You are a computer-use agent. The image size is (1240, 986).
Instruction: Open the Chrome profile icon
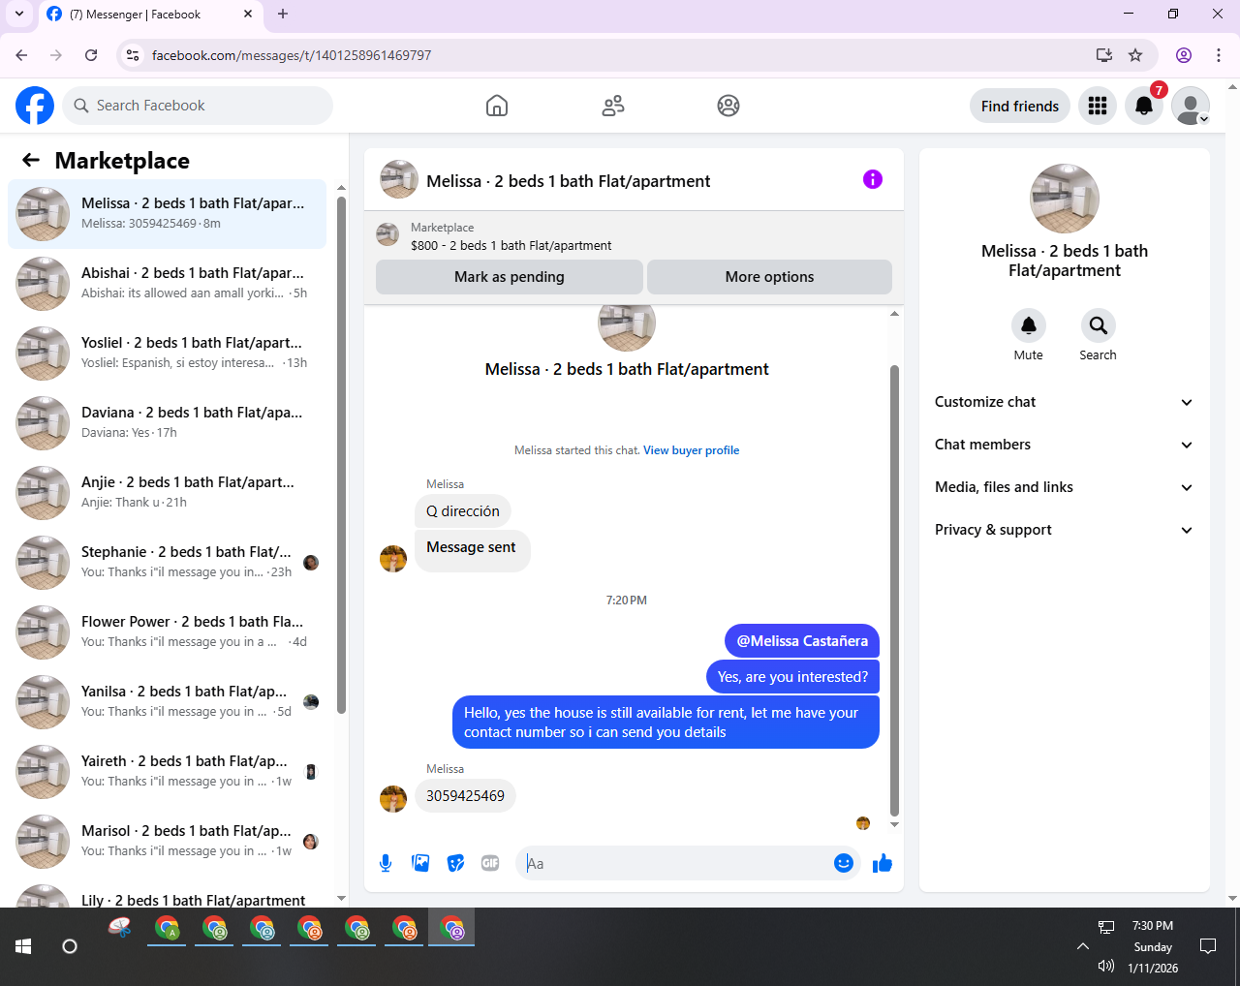(1184, 55)
